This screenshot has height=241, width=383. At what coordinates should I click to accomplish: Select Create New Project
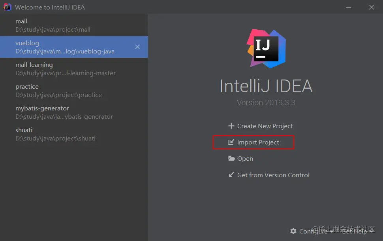point(265,126)
